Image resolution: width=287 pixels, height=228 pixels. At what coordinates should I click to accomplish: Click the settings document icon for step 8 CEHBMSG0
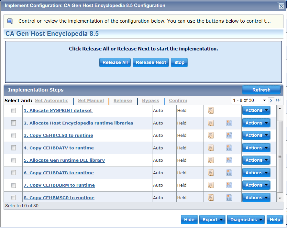tap(229, 198)
